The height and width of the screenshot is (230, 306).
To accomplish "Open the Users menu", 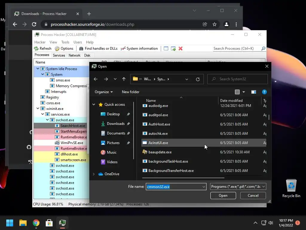I will pos(78,42).
